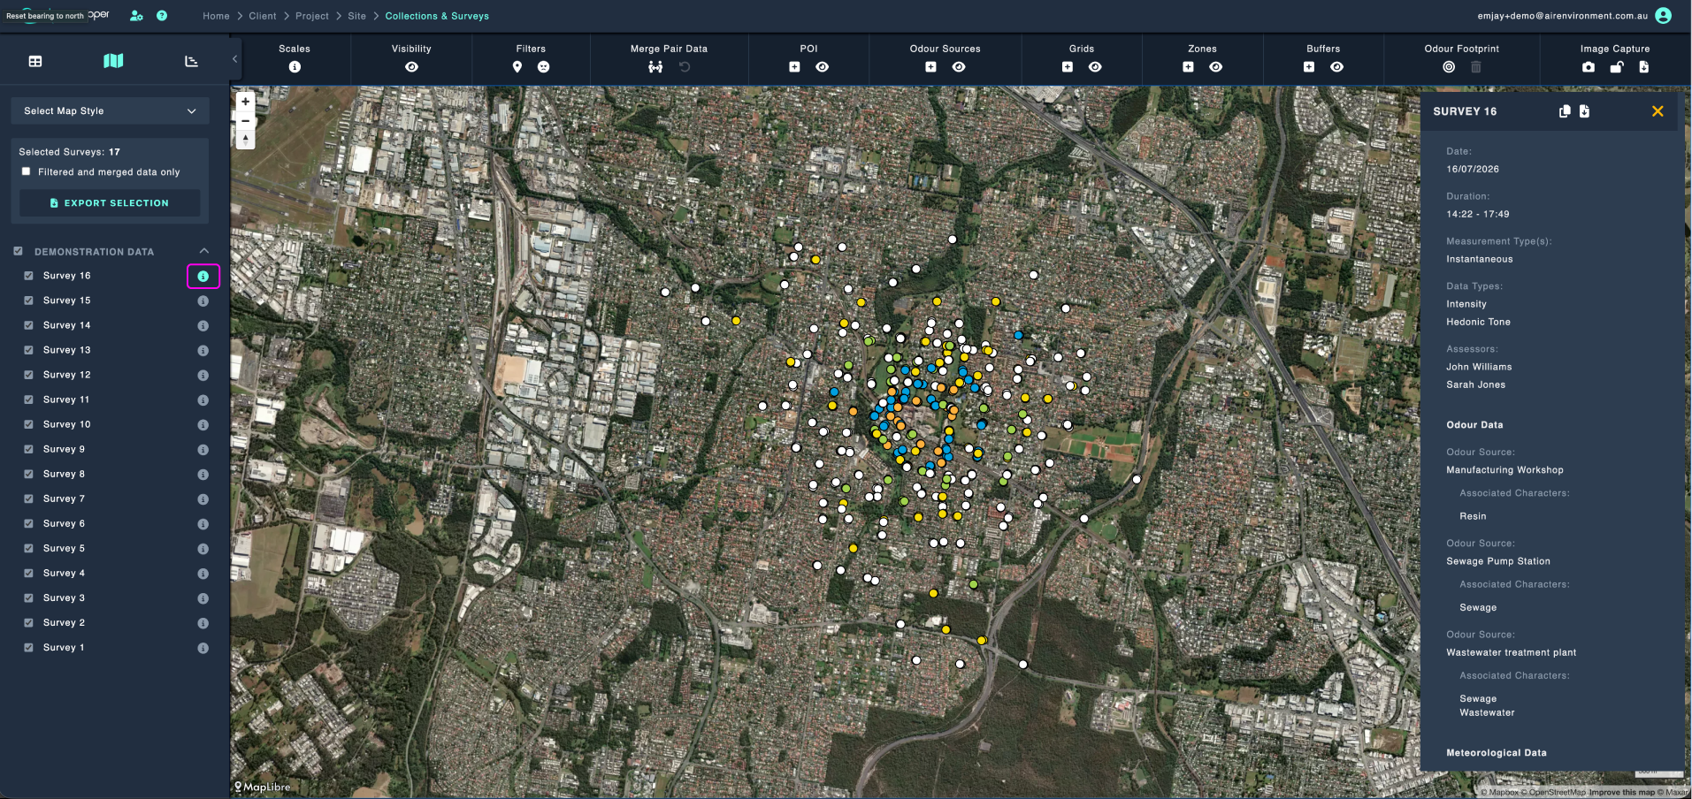Open the Survey 15 info icon
Image resolution: width=1692 pixels, height=799 pixels.
tap(203, 301)
